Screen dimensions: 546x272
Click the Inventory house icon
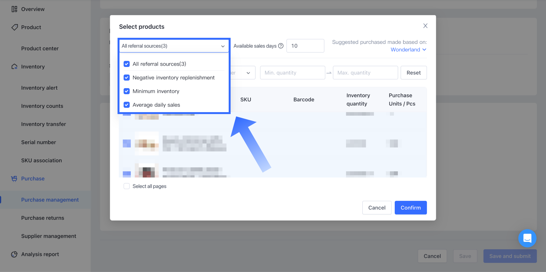[x=14, y=67]
